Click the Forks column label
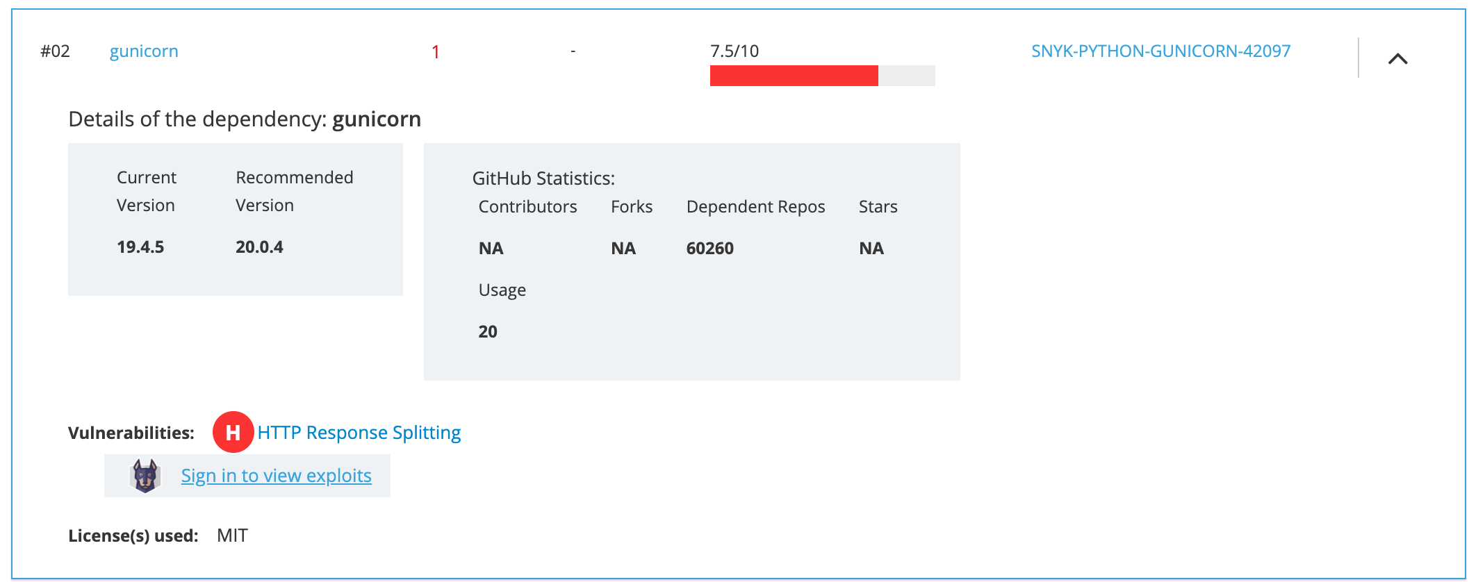Screen dimensions: 1469x582 (632, 206)
